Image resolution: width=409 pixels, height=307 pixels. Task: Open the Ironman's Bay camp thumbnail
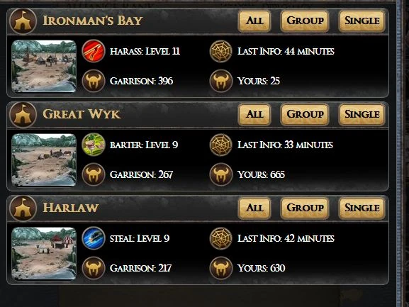[44, 66]
